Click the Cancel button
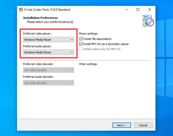This screenshot has width=173, height=136. (x=143, y=125)
